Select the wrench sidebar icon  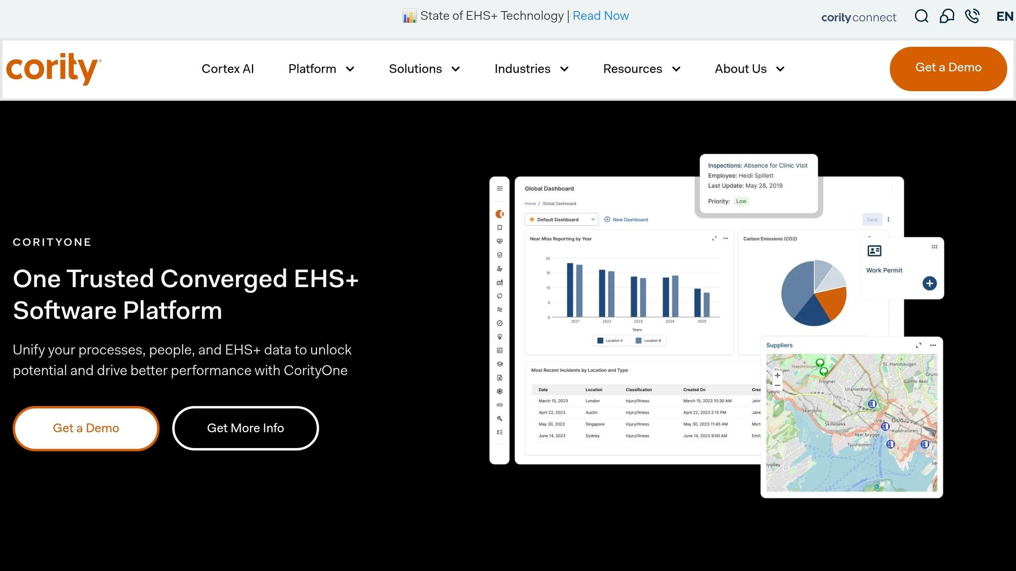[500, 418]
